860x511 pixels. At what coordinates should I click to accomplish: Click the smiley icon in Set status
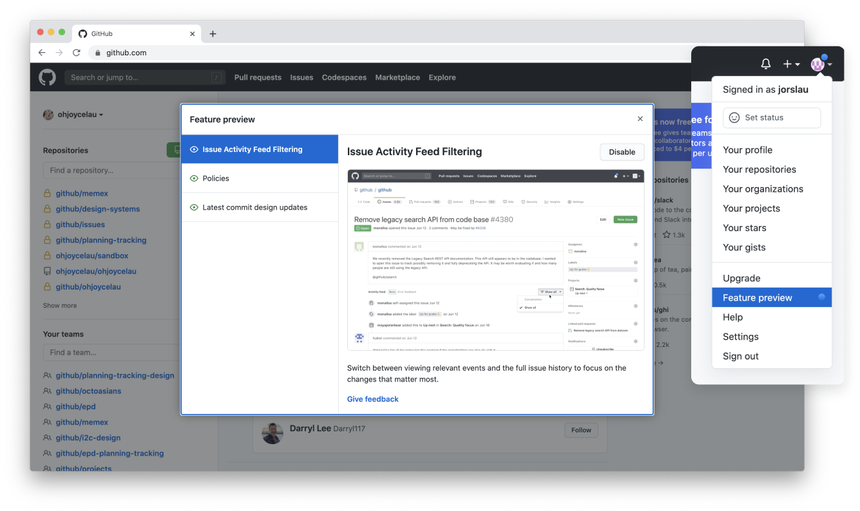(734, 118)
